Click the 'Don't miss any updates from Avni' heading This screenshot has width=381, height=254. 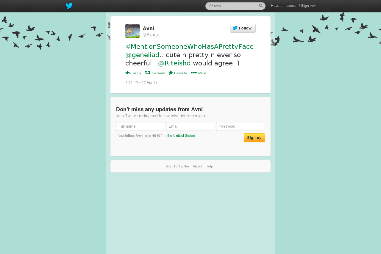coord(159,109)
